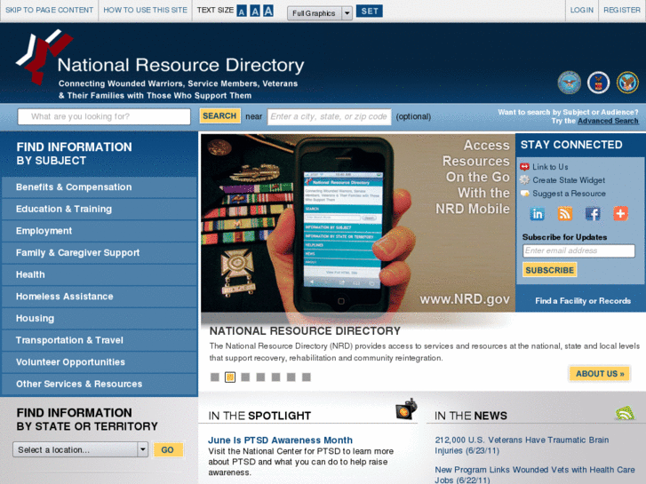Viewport: 646px width, 484px height.
Task: Open Education & Training subject
Action: (100, 209)
